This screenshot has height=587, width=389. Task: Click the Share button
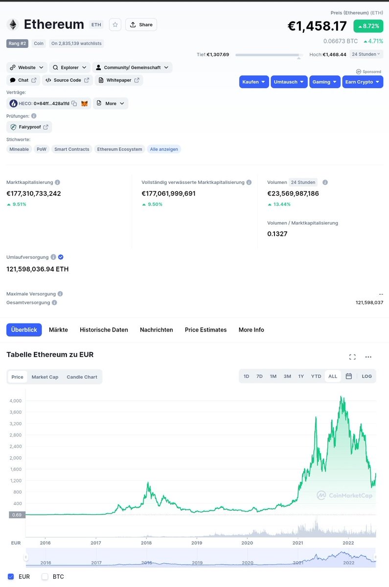point(141,24)
